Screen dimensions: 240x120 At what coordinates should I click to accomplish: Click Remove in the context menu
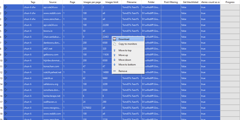tap(128, 71)
